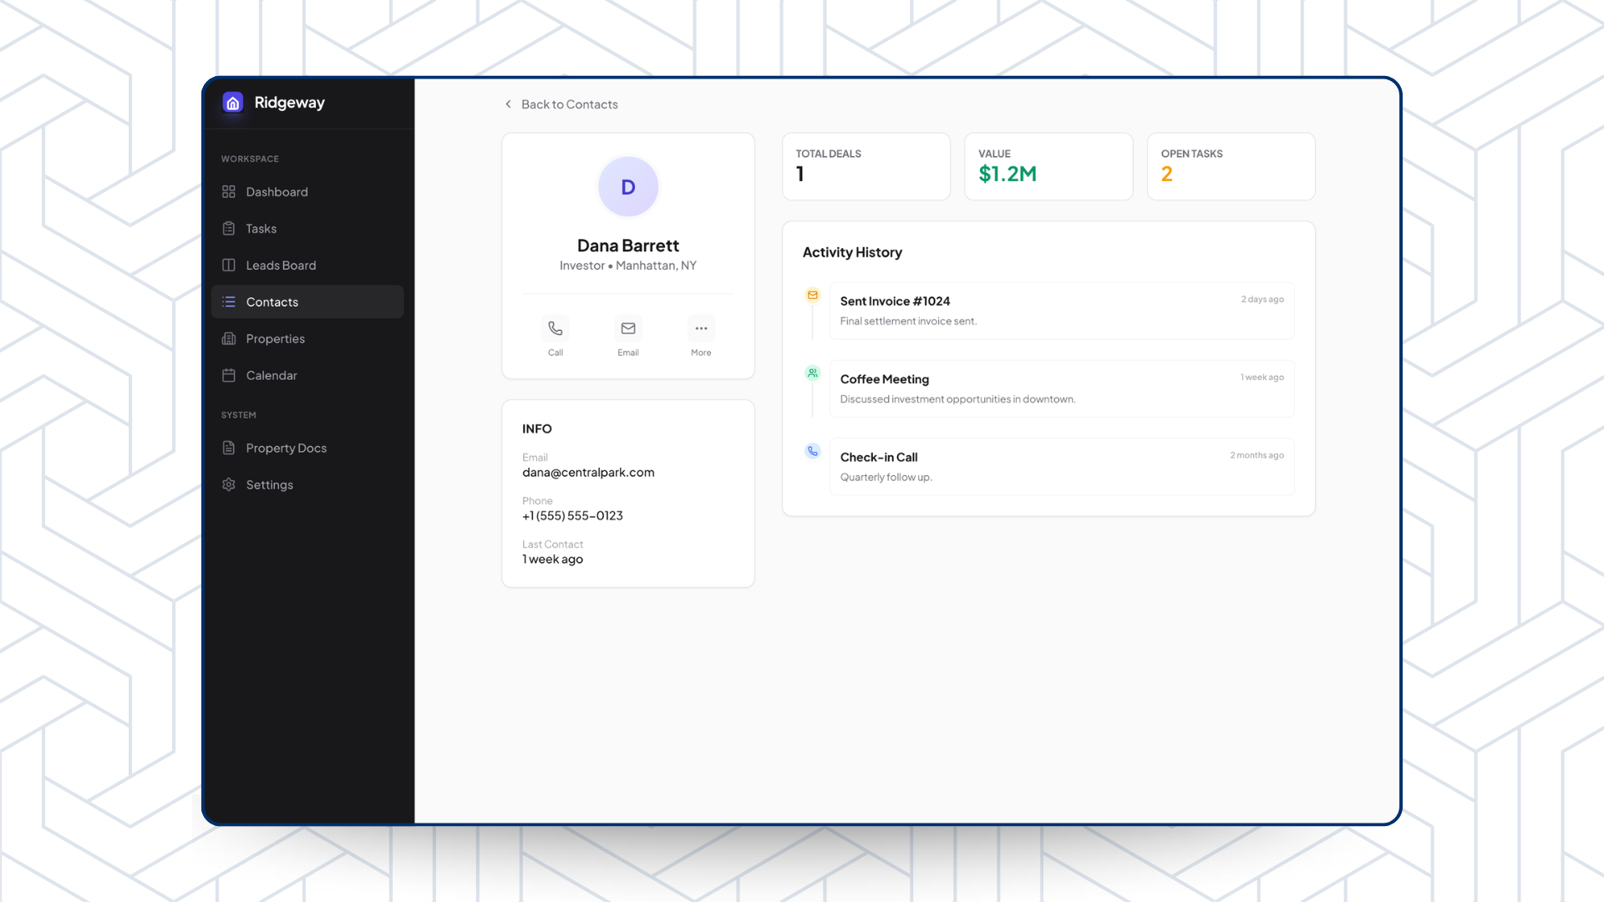The image size is (1604, 902).
Task: Click the phone Call icon
Action: pos(556,329)
